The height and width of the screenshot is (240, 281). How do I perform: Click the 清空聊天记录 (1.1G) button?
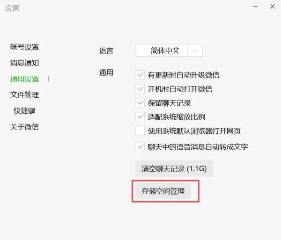click(x=174, y=168)
